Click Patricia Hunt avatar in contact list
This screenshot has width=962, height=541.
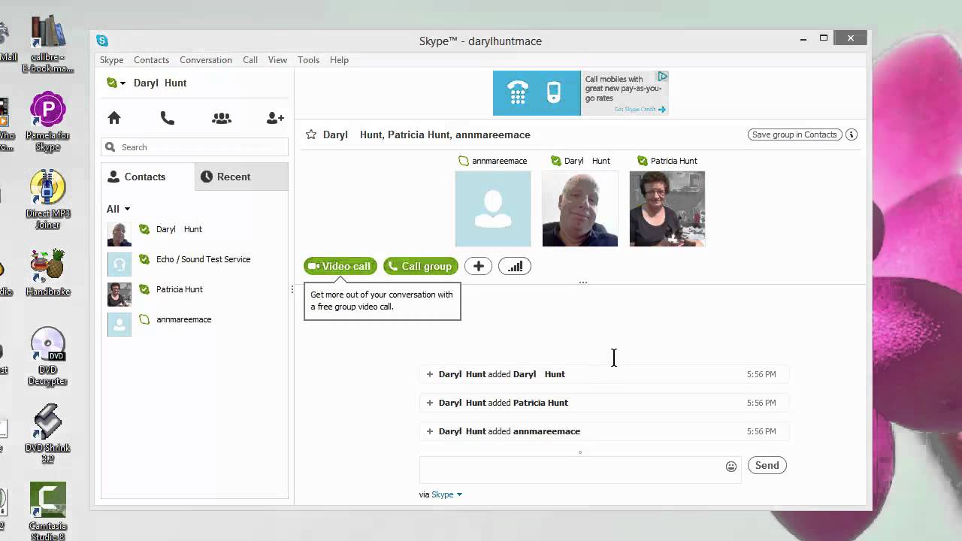pos(119,294)
